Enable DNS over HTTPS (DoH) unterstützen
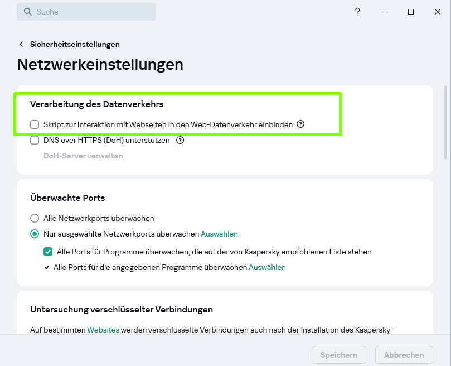Viewport: 451px width, 366px height. pyautogui.click(x=35, y=140)
